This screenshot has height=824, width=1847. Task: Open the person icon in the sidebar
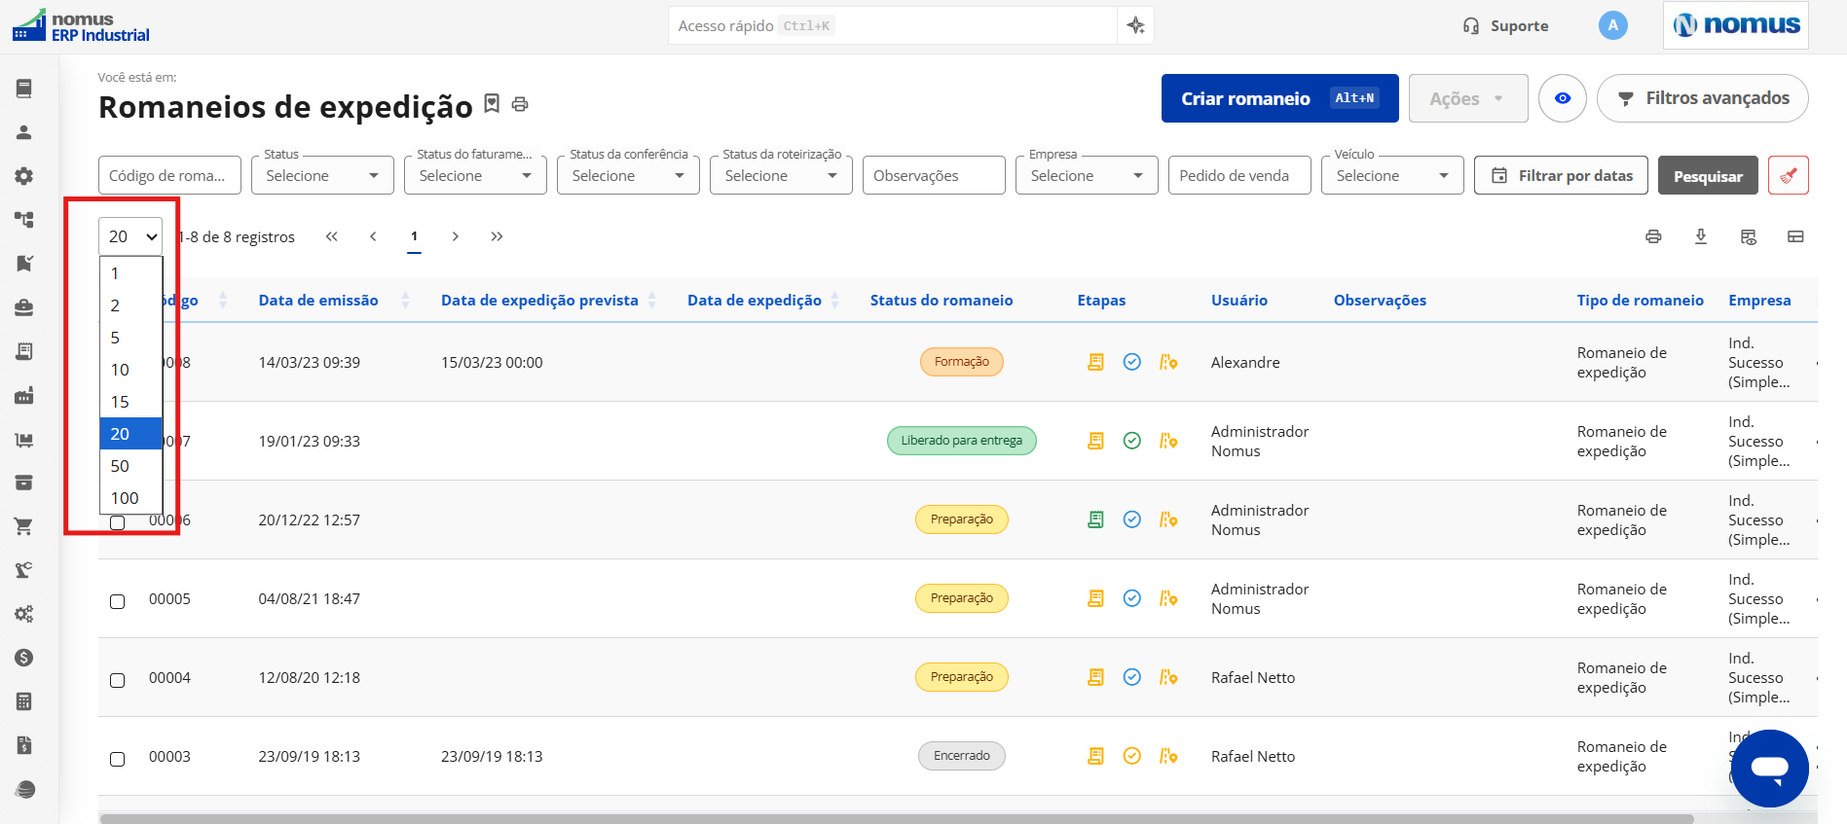(24, 132)
